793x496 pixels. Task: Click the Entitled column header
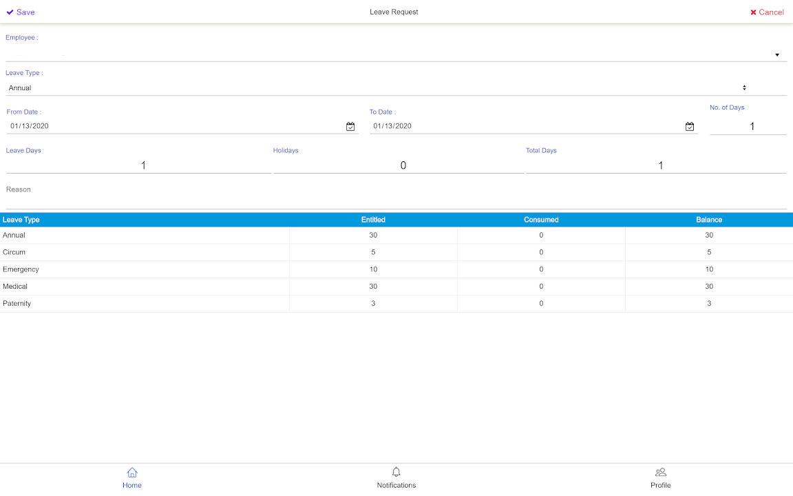[x=373, y=220]
